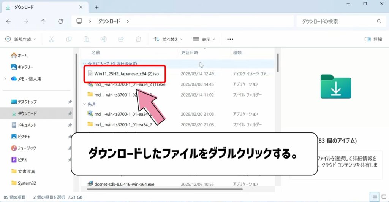
Task: Sort by the 更新日時 column header
Action: click(x=190, y=52)
